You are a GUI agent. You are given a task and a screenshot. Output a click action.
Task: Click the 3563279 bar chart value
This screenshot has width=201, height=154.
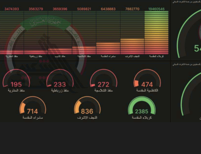coord(36,9)
